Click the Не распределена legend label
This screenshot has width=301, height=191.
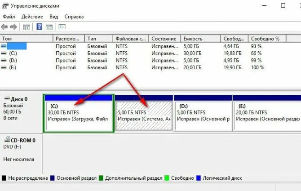tap(28, 178)
